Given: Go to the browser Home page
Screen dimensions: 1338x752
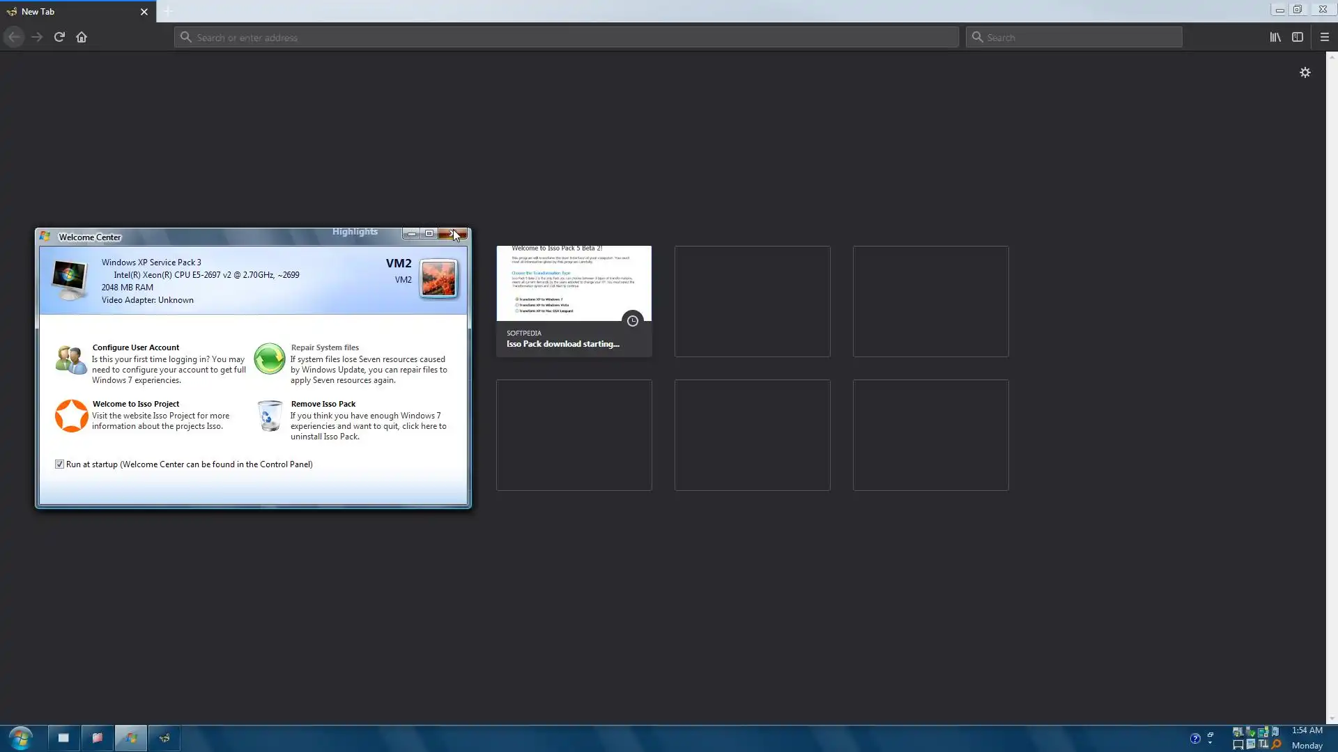Looking at the screenshot, I should click(82, 37).
